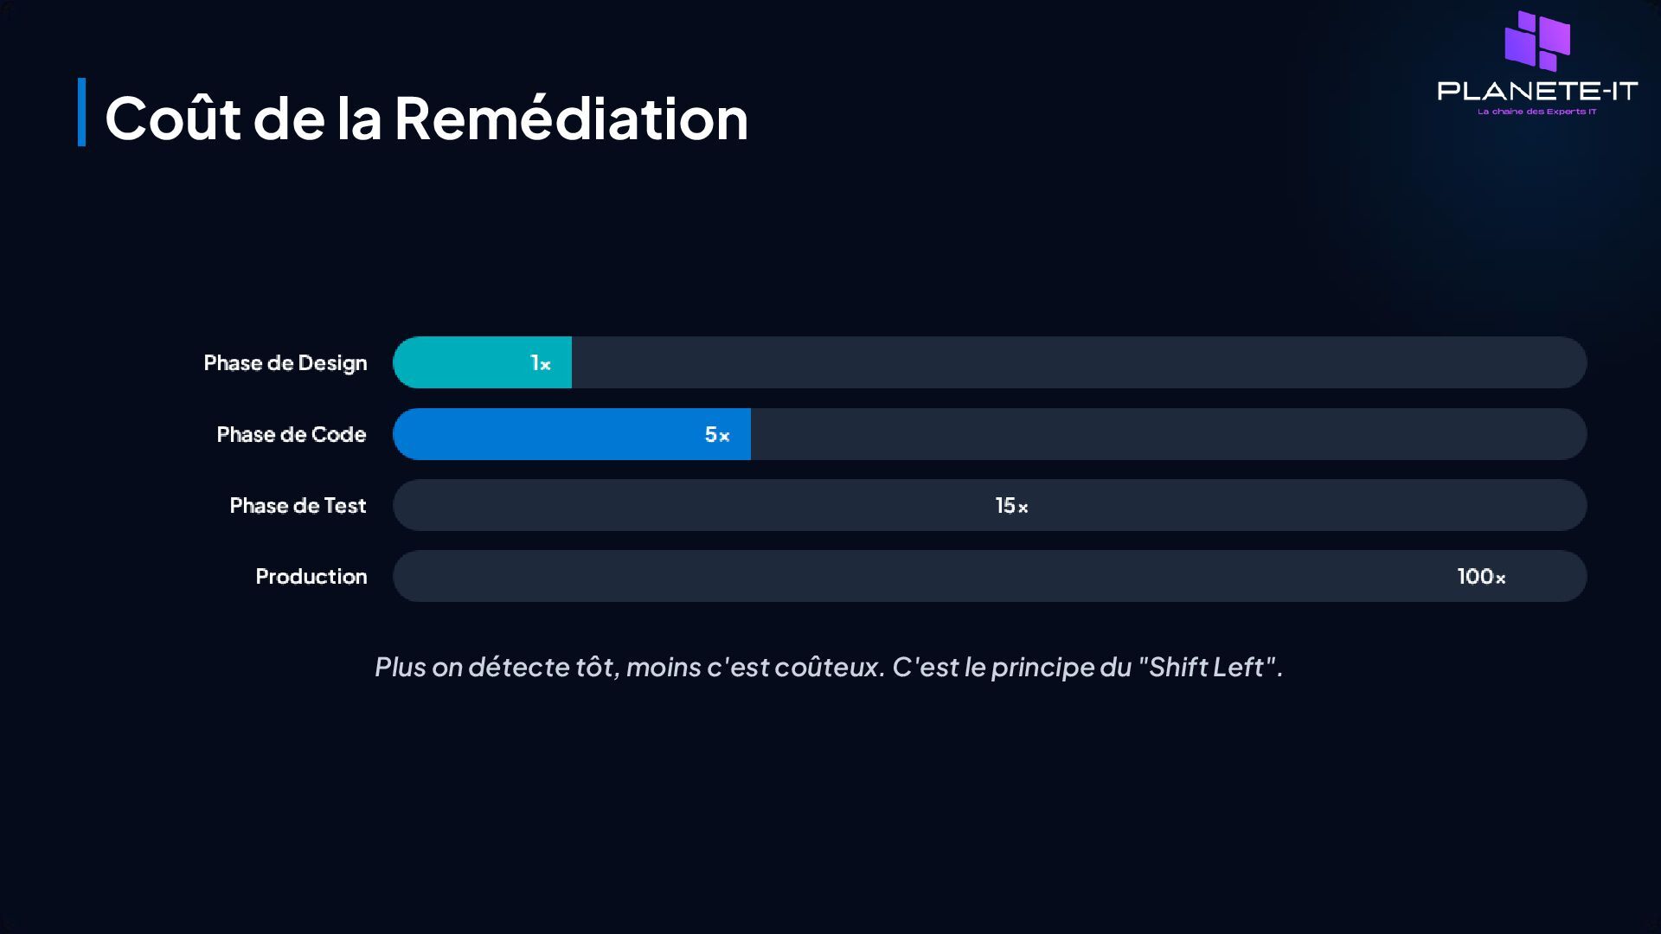Click the teal Phase de Design bar
Image resolution: width=1661 pixels, height=934 pixels.
482,362
